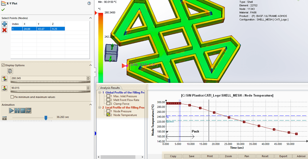The image size is (308, 159).
Task: Play the animation
Action: (11, 111)
